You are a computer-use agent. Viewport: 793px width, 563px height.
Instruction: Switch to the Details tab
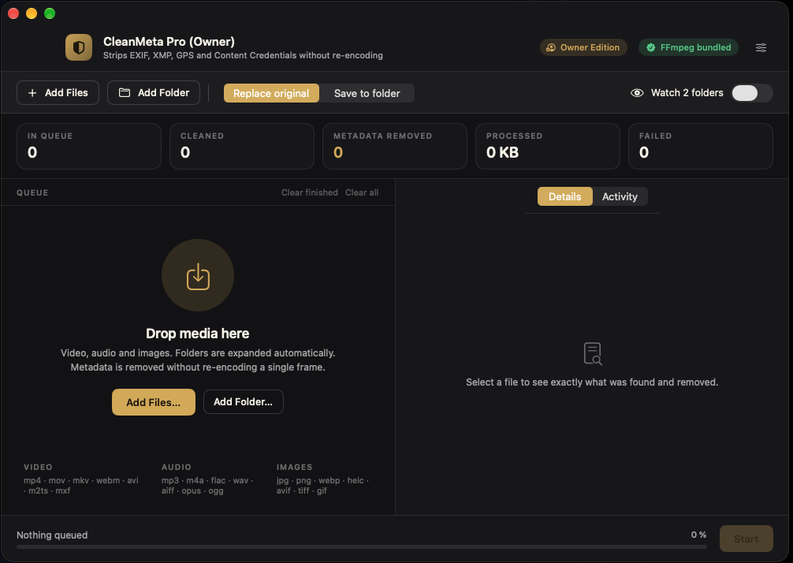pos(565,197)
